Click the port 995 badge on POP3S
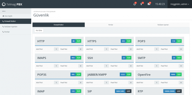Viewport: 192px width, 95px height. [x=73, y=74]
